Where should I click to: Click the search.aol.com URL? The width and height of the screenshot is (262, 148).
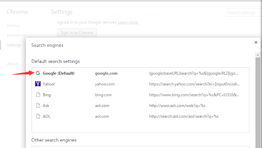pyautogui.click(x=184, y=116)
